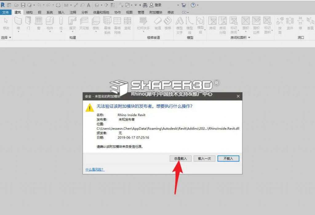Click the binoculars search icon
Image resolution: width=315 pixels, height=215 pixels.
click(x=145, y=5)
